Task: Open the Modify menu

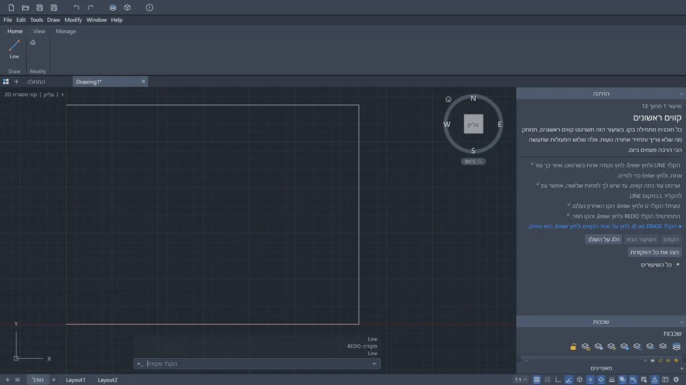Action: point(73,20)
